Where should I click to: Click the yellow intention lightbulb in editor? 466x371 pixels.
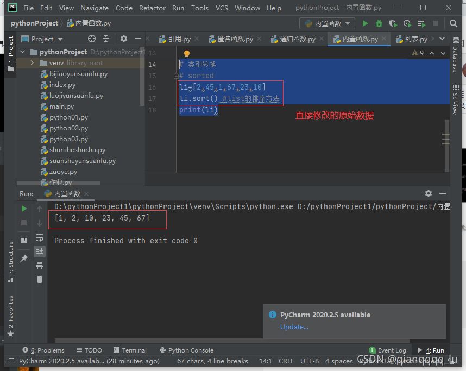pyautogui.click(x=186, y=54)
